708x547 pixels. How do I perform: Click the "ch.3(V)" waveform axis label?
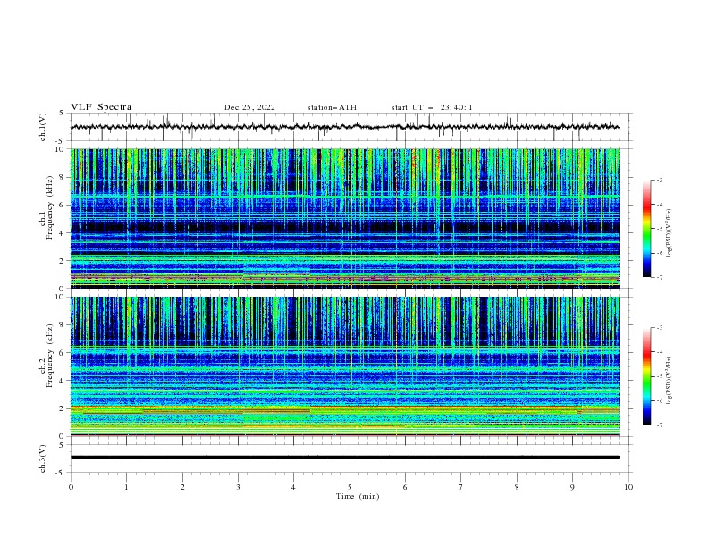[43, 459]
